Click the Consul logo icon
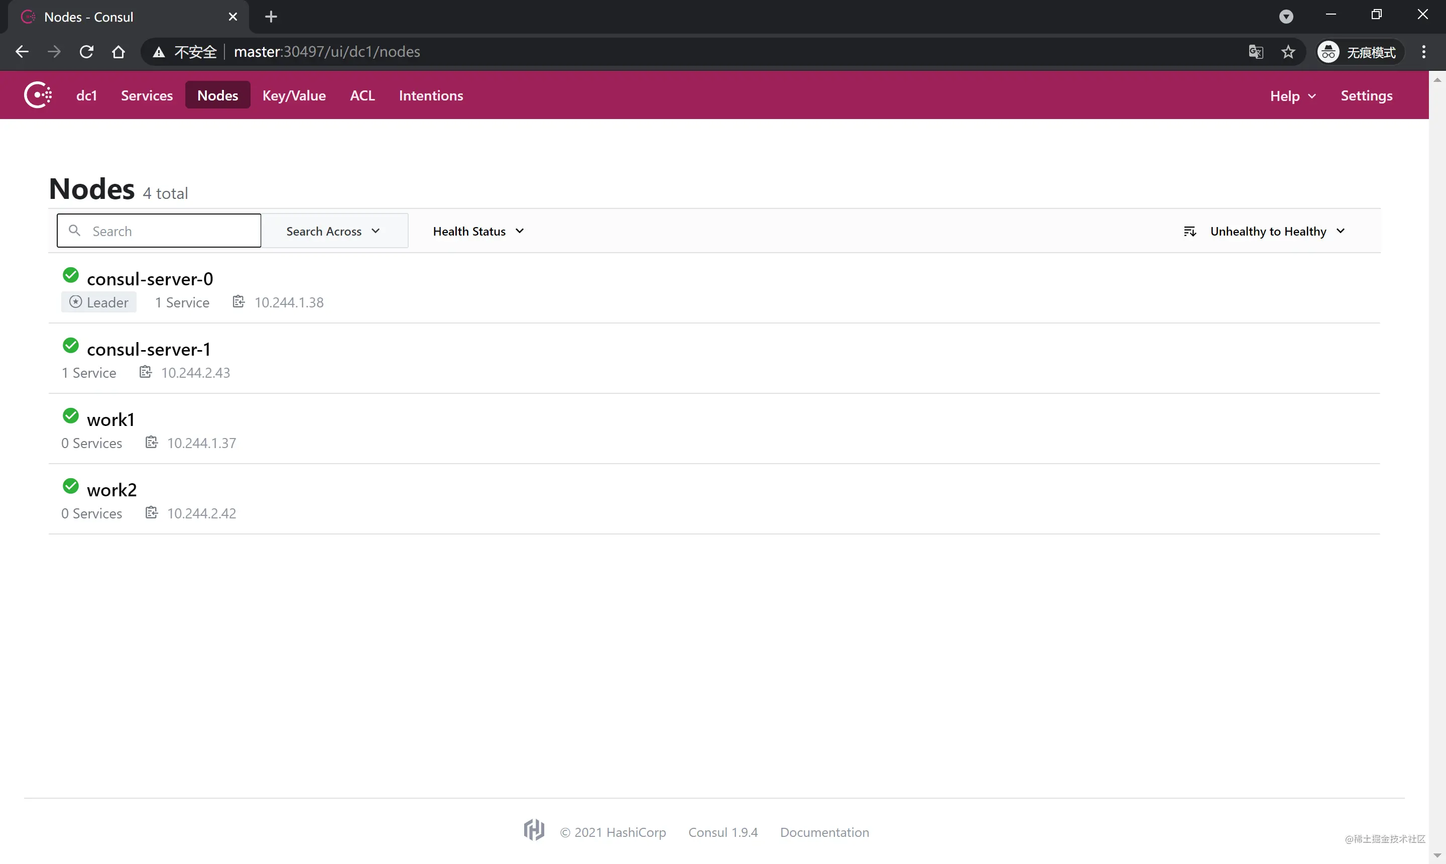 [38, 95]
